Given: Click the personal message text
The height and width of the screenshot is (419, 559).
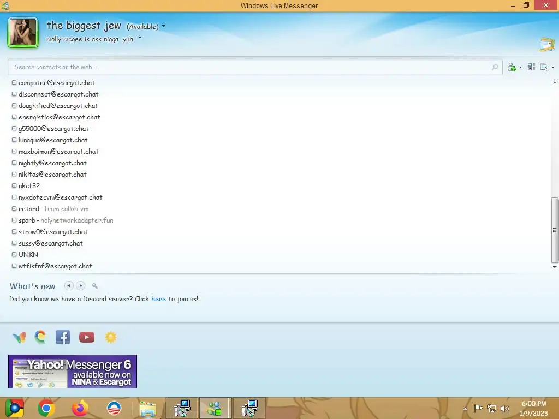Looking at the screenshot, I should point(90,39).
